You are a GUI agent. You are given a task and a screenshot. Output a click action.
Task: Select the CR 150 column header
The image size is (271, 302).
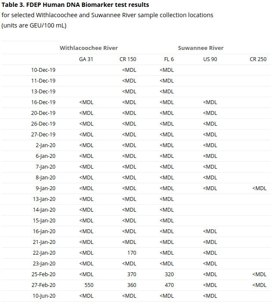(x=128, y=59)
